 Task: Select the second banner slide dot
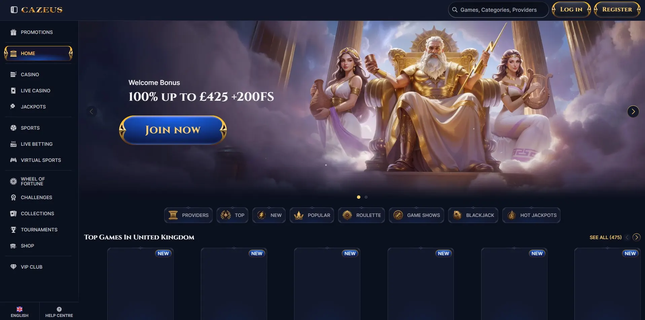click(366, 197)
